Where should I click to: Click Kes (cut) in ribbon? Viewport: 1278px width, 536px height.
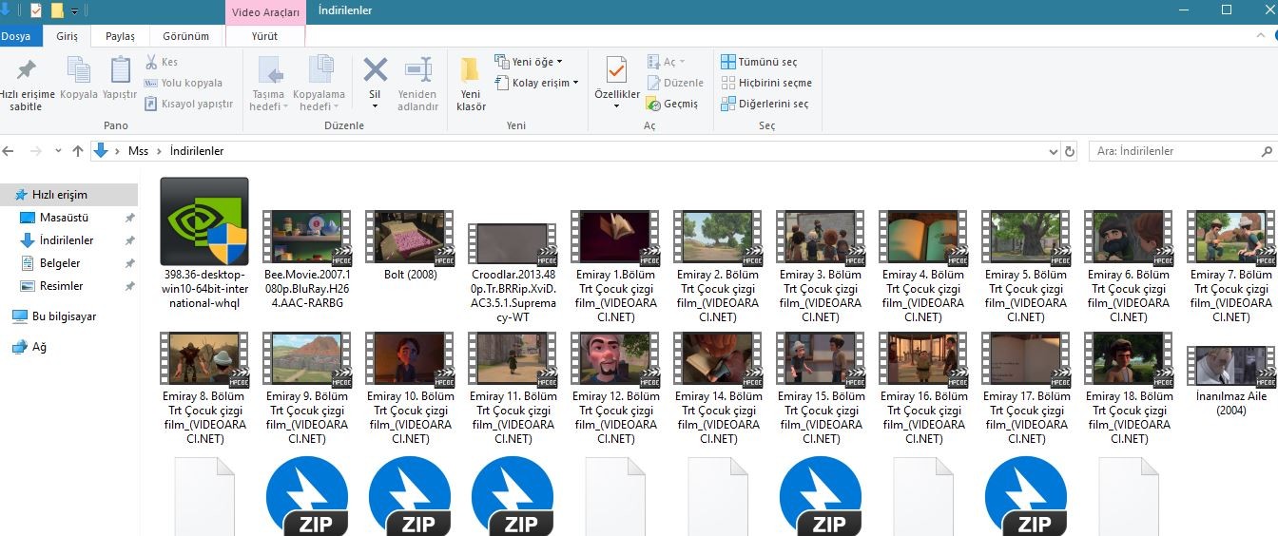pos(162,62)
